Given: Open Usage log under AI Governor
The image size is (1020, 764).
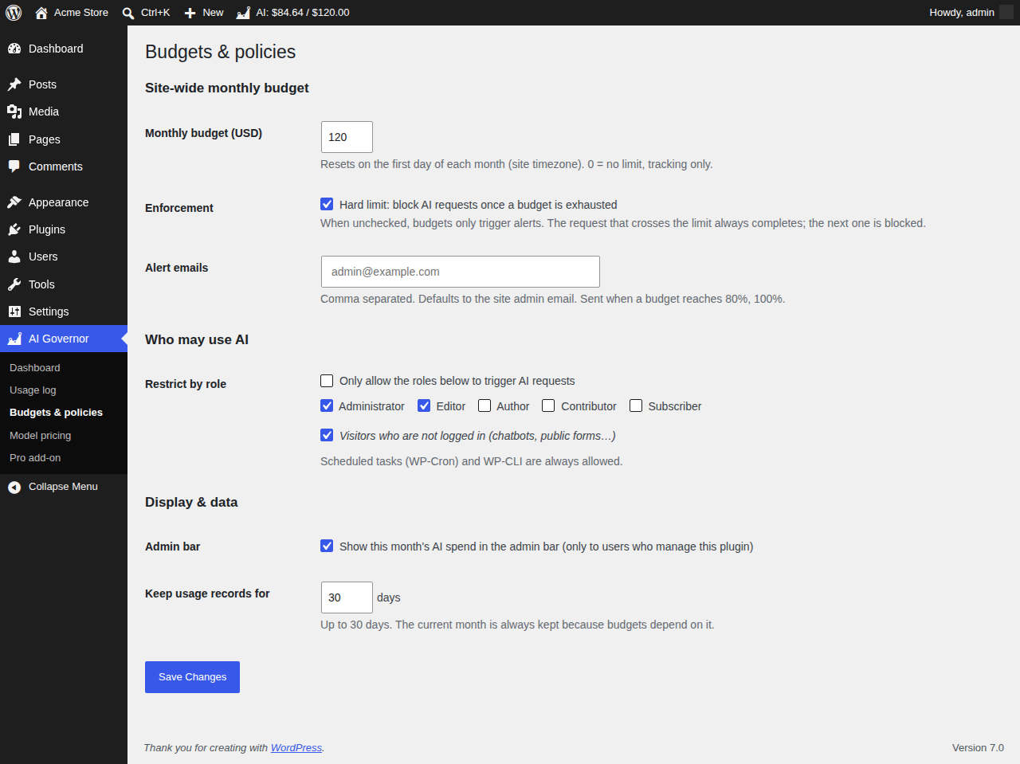Looking at the screenshot, I should (64, 390).
